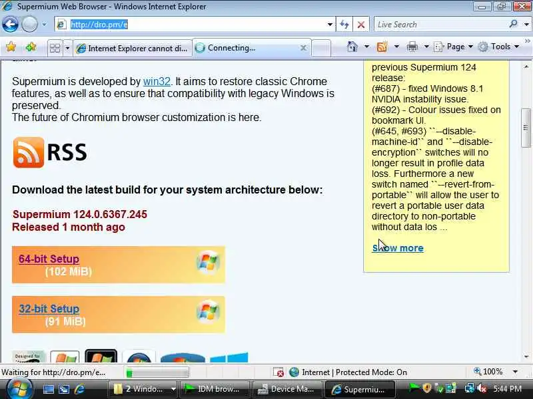The image size is (533, 399).
Task: Click the page scrollbar thumb
Action: point(526,128)
